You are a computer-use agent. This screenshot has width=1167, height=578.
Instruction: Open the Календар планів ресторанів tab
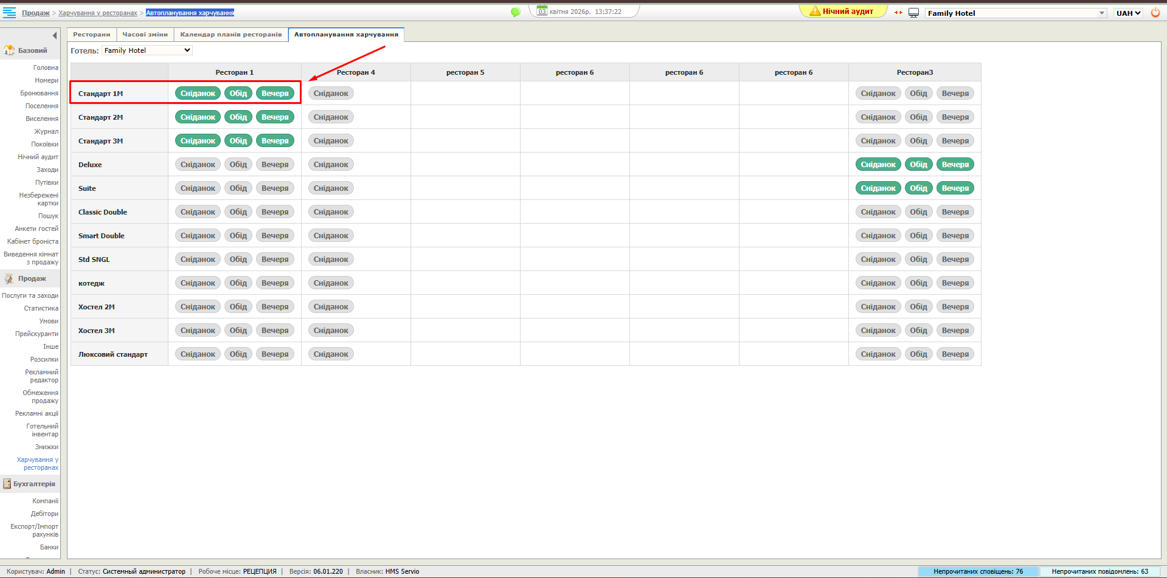230,35
